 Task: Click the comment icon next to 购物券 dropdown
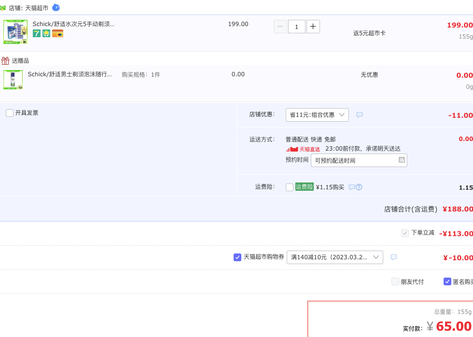394,257
